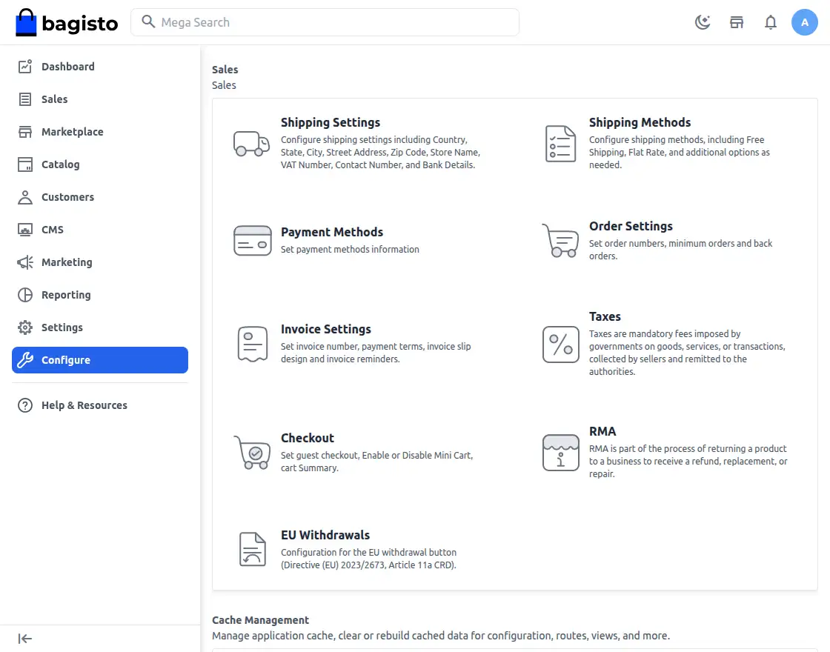This screenshot has height=652, width=830.
Task: Click the Mega Search magnifier icon
Action: [x=148, y=21]
